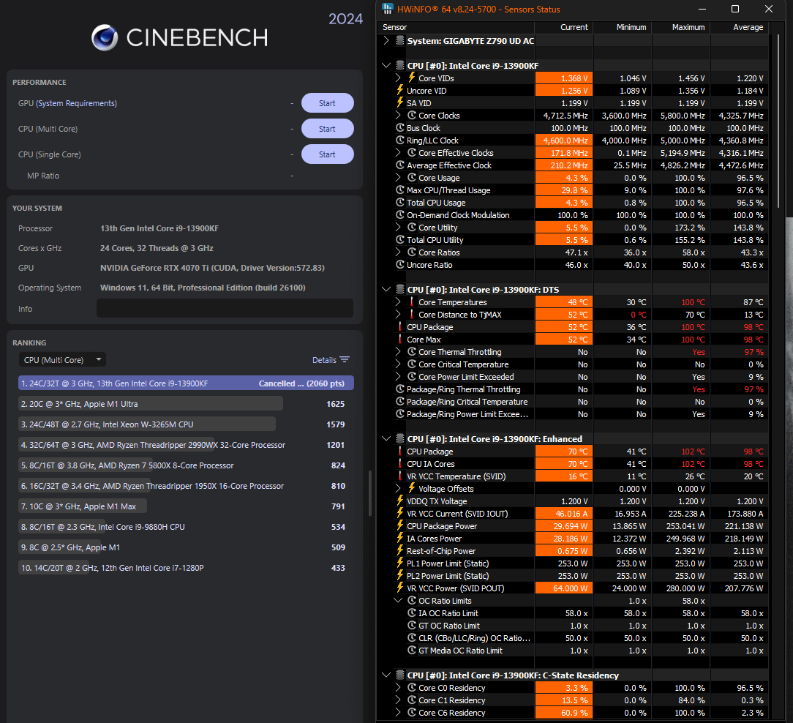This screenshot has width=793, height=723.
Task: Click the Cinebench panel vertical scrollbar
Action: (x=370, y=493)
